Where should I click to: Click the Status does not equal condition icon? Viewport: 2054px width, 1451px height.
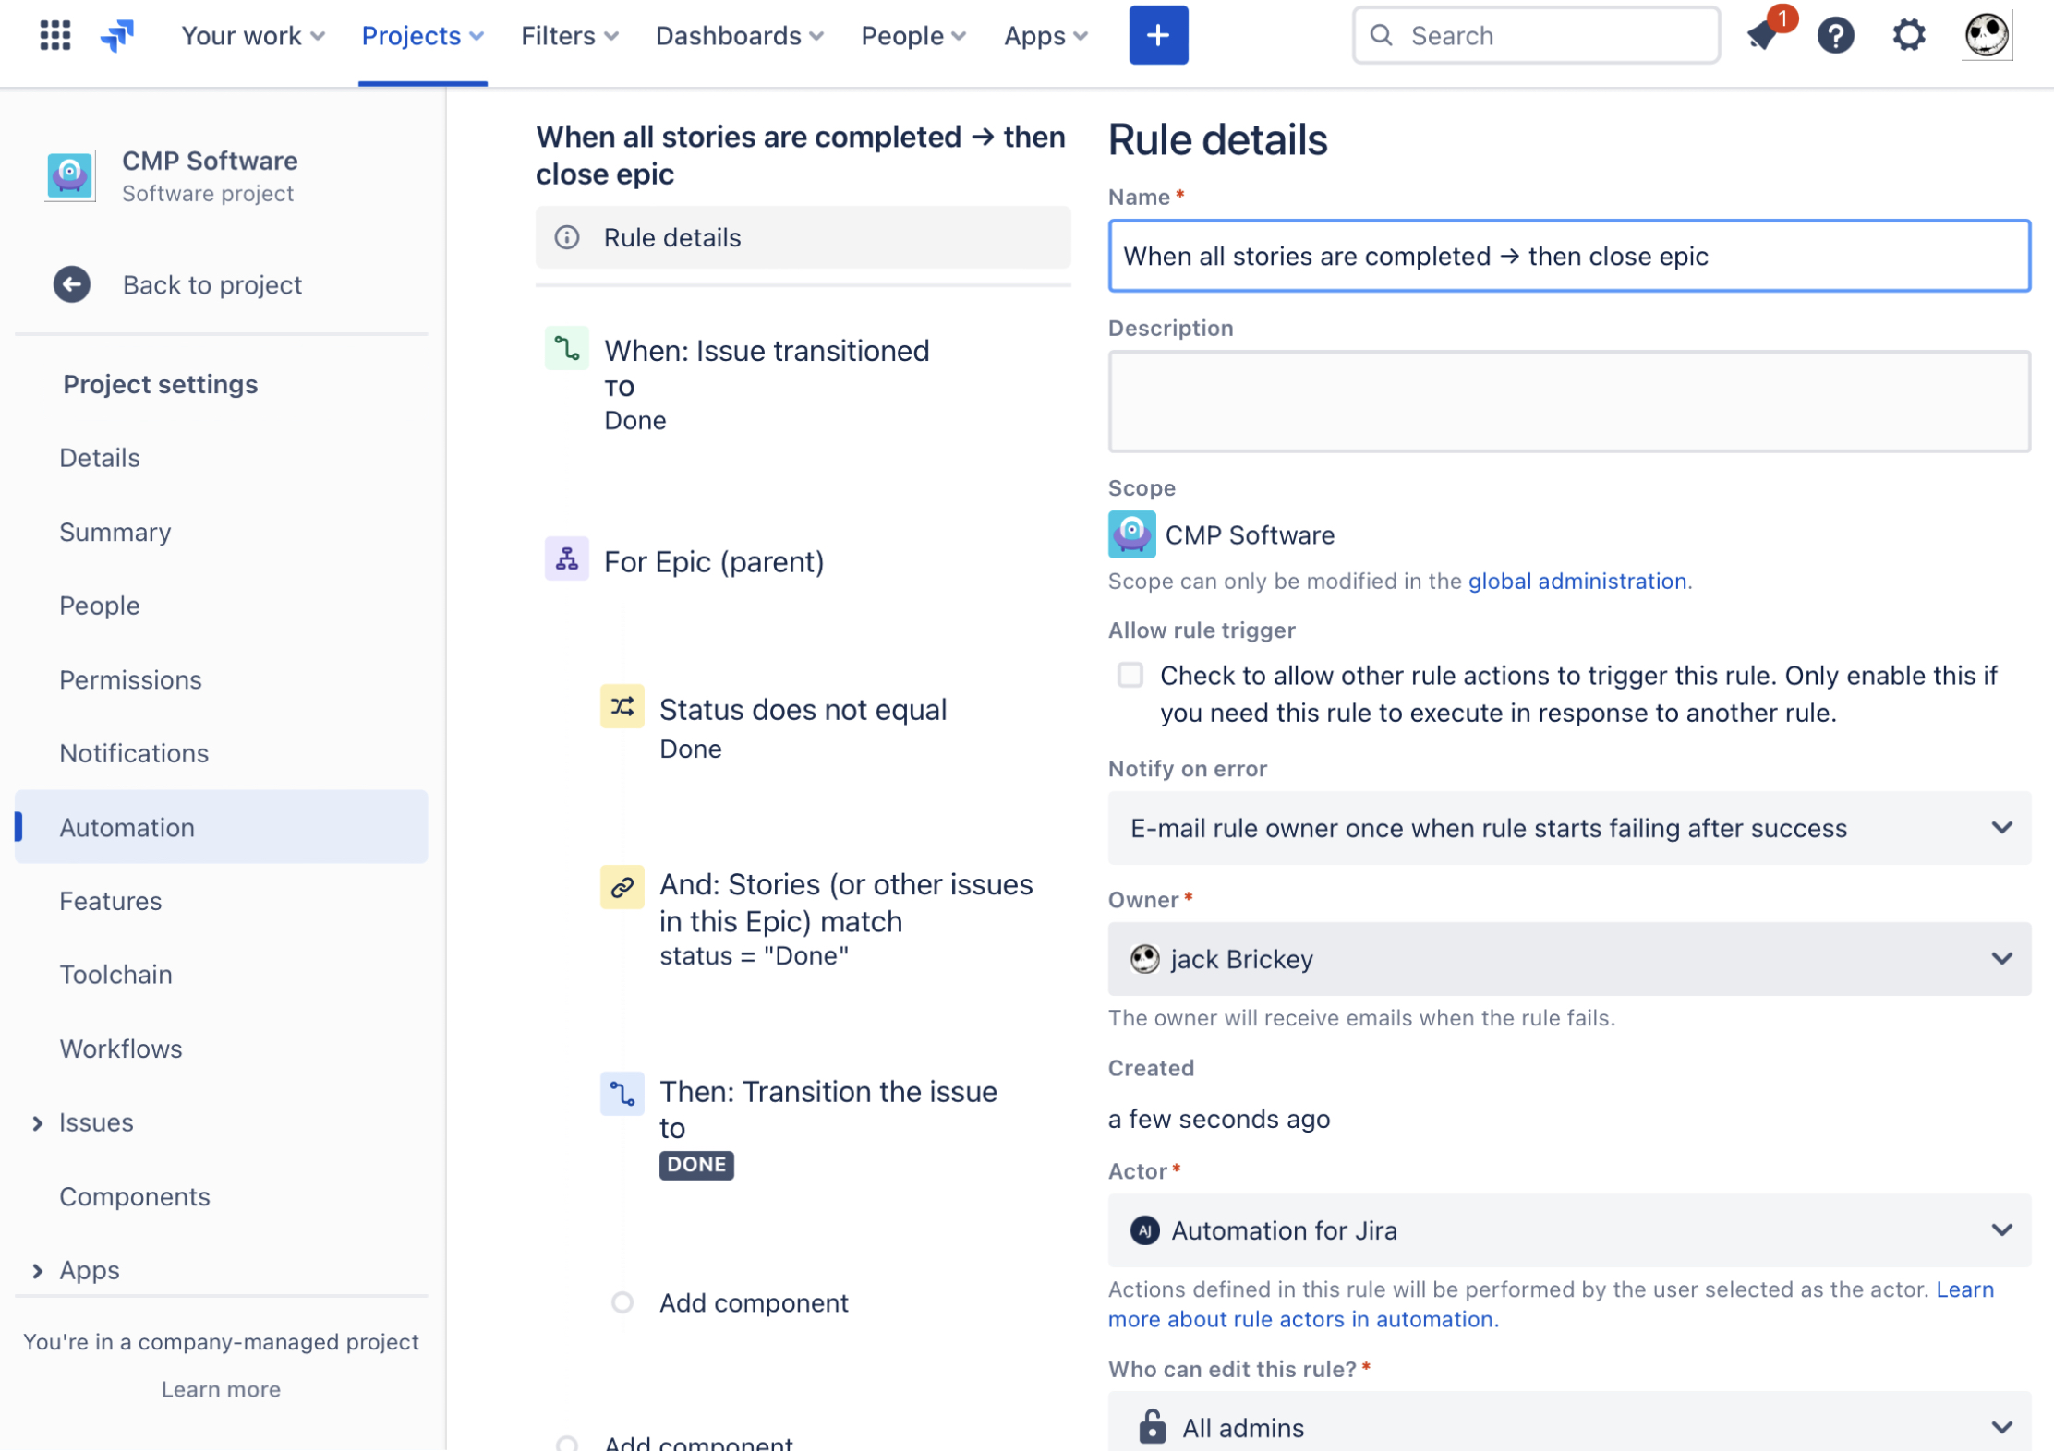pyautogui.click(x=622, y=707)
